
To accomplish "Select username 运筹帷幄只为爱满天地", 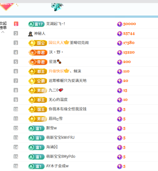I will [x=67, y=81].
